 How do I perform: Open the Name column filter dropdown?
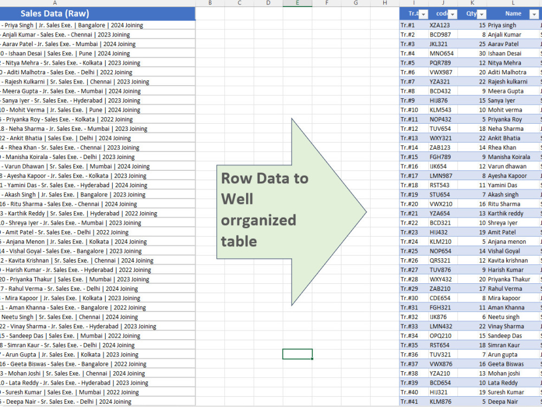[x=534, y=14]
